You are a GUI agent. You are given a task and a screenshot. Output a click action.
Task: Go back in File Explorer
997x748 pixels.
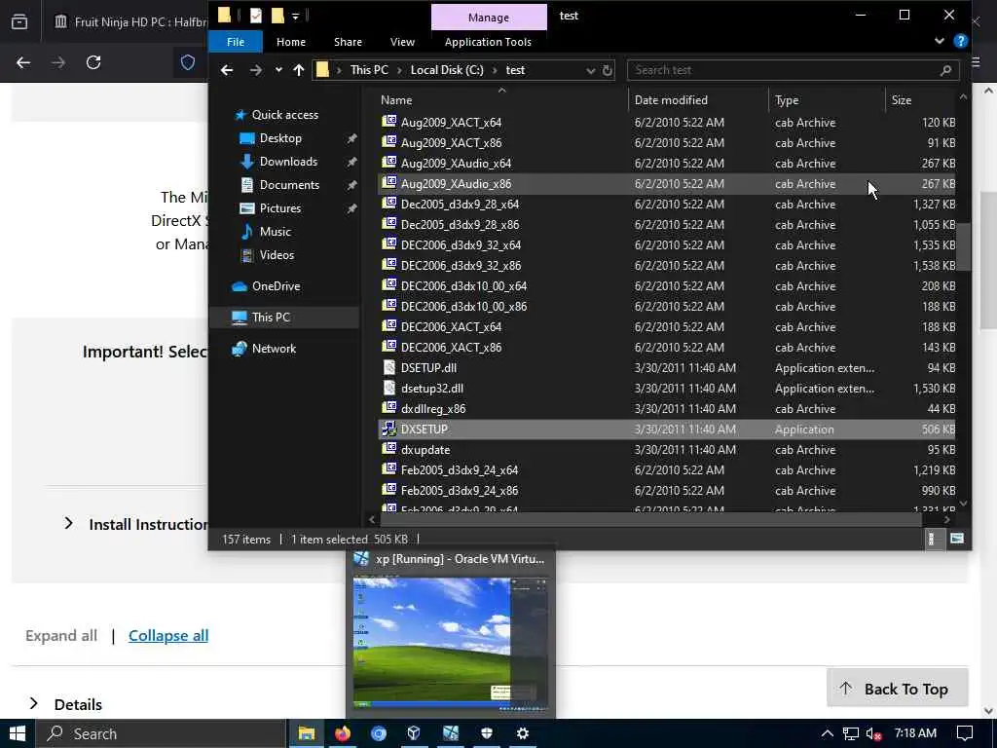(226, 70)
